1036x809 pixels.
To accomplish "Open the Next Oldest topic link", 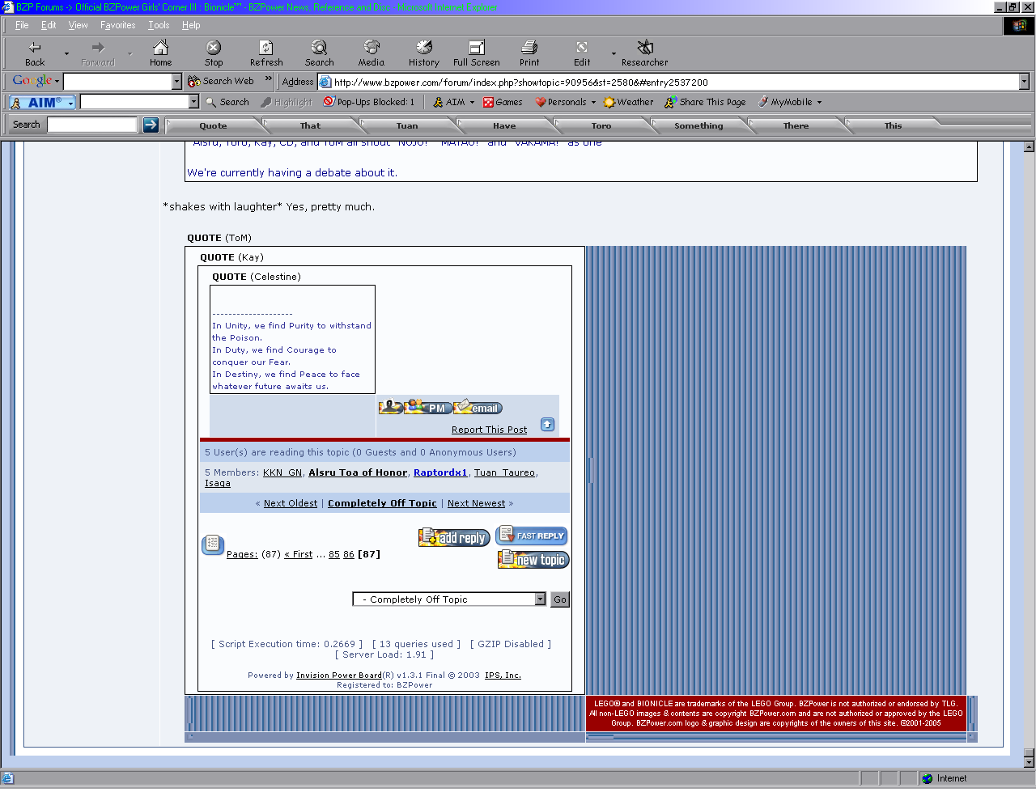I will (x=291, y=503).
